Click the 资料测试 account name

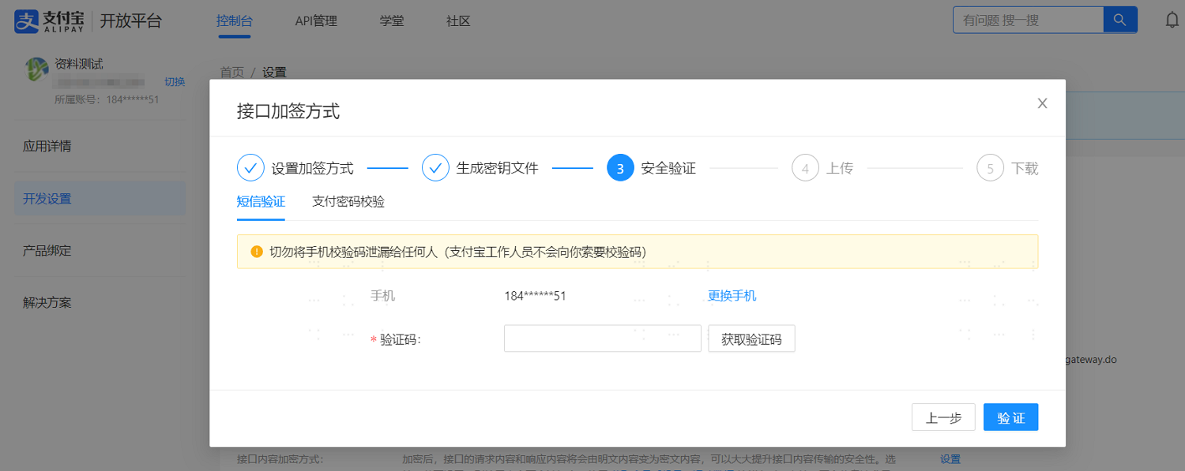79,64
